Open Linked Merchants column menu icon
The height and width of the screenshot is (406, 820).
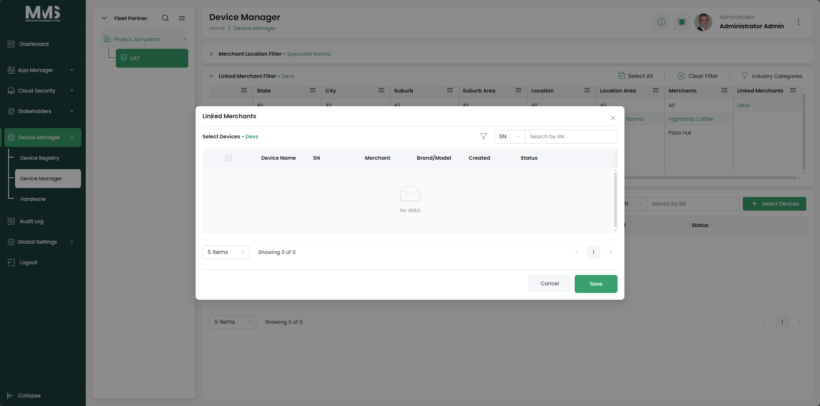point(793,90)
